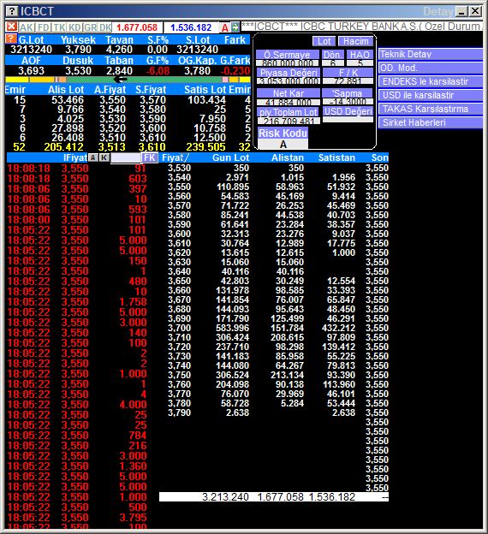This screenshot has height=534, width=488.
Task: Select the TK toolbar button
Action: point(59,27)
